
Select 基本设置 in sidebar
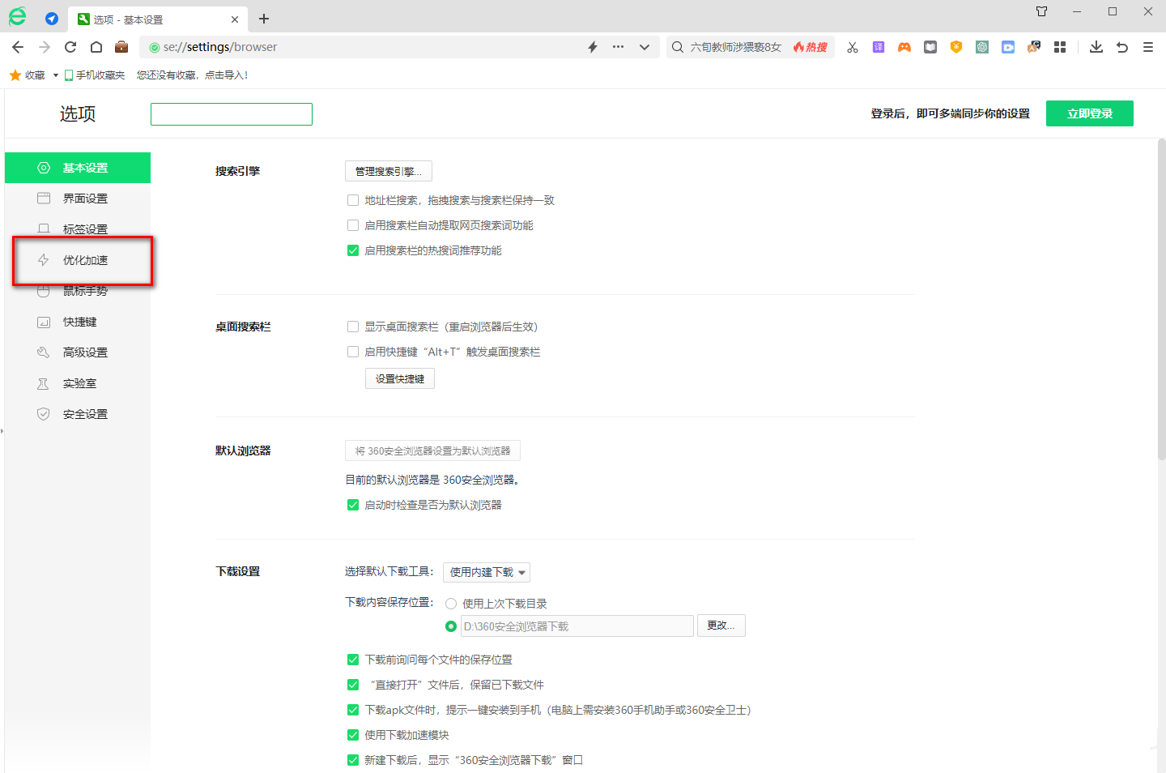tap(78, 168)
